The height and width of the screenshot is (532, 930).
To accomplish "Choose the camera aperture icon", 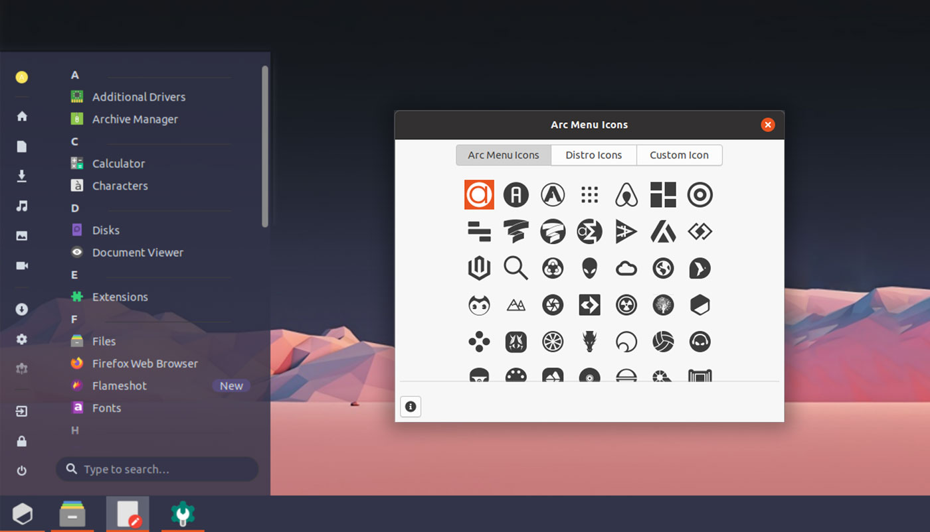I will (x=553, y=304).
